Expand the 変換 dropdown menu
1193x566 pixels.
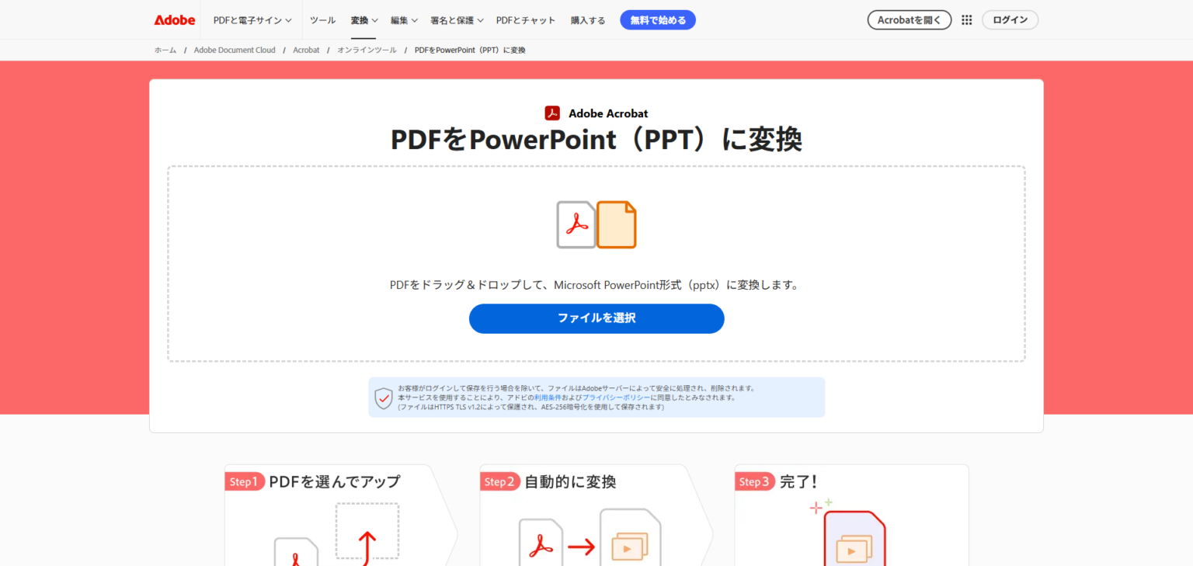pos(363,19)
